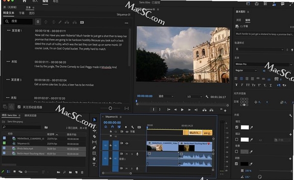This screenshot has width=294, height=180.
Task: Select the Selection arrow tool
Action: click(95, 120)
